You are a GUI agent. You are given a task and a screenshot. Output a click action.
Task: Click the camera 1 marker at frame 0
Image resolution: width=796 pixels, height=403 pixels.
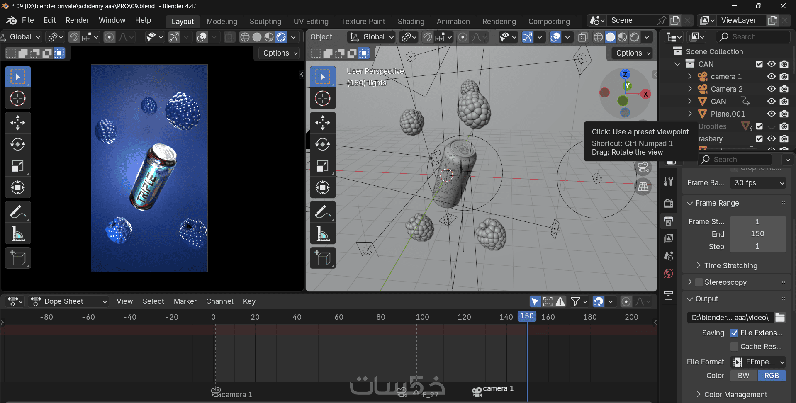216,392
